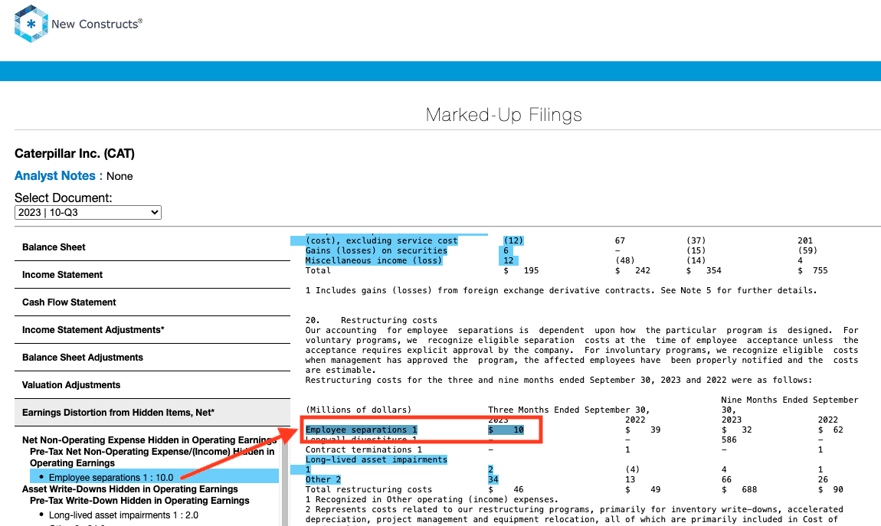Click highlighted $ 10 value in filing table
Screen dimensions: 881x526
tap(506, 430)
